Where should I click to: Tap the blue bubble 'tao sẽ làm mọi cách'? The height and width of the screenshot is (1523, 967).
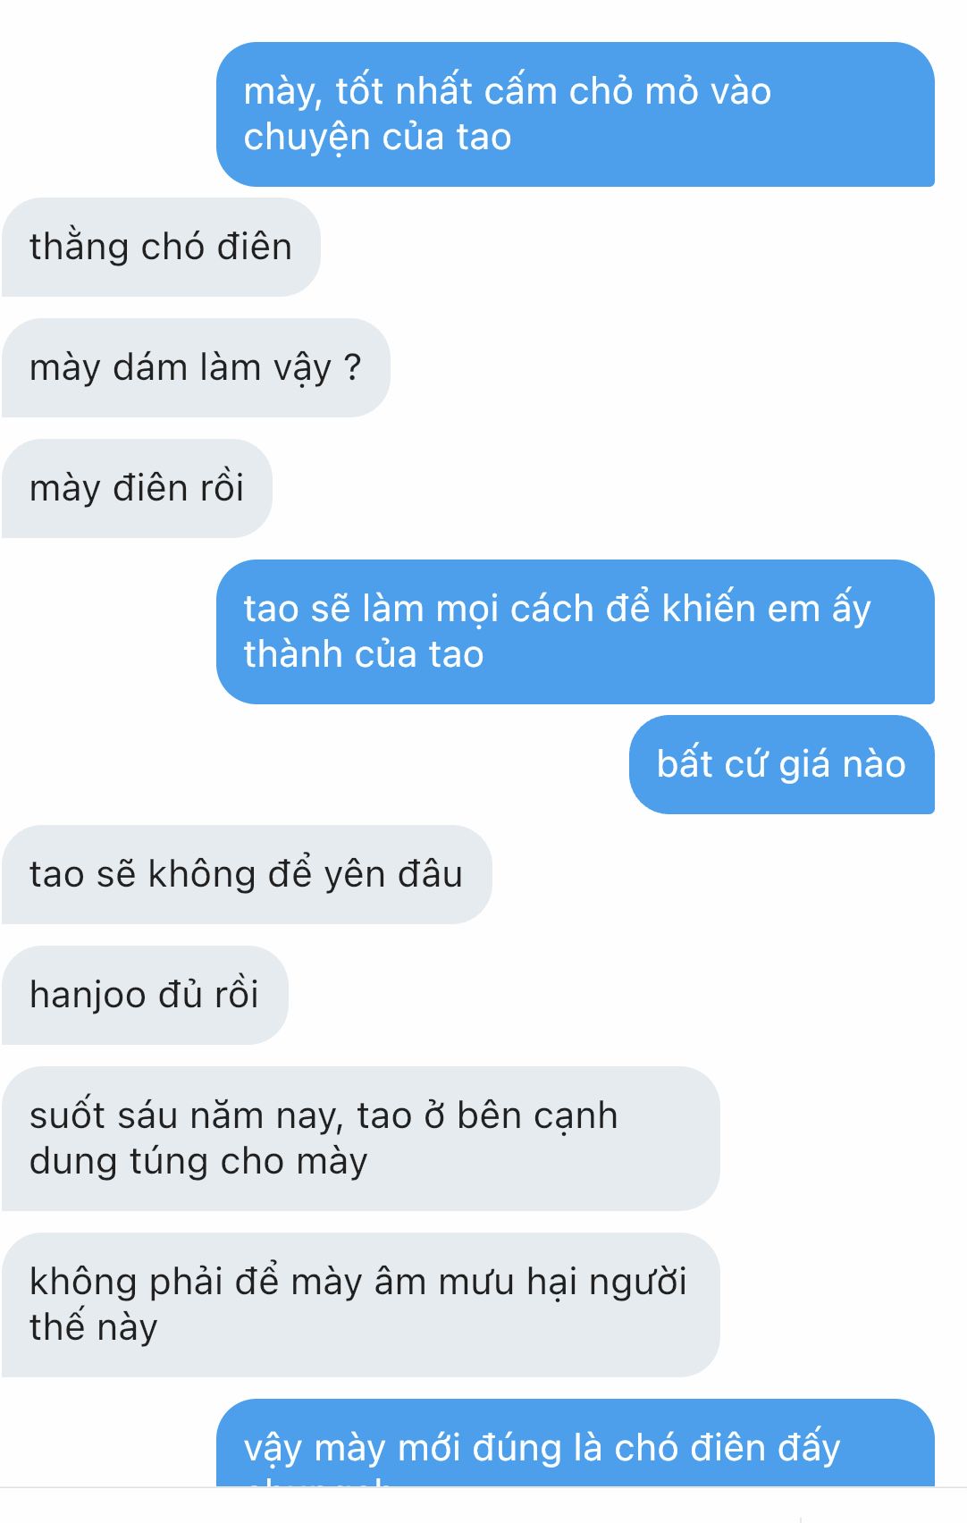tap(576, 632)
